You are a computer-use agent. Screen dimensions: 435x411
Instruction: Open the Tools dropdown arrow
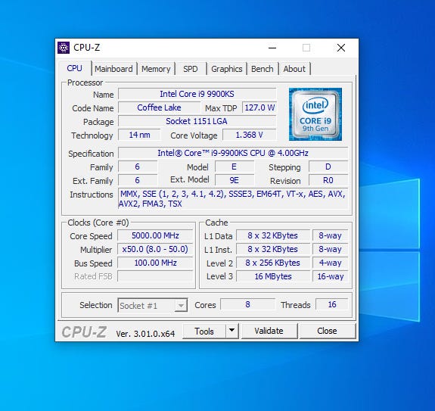click(232, 331)
